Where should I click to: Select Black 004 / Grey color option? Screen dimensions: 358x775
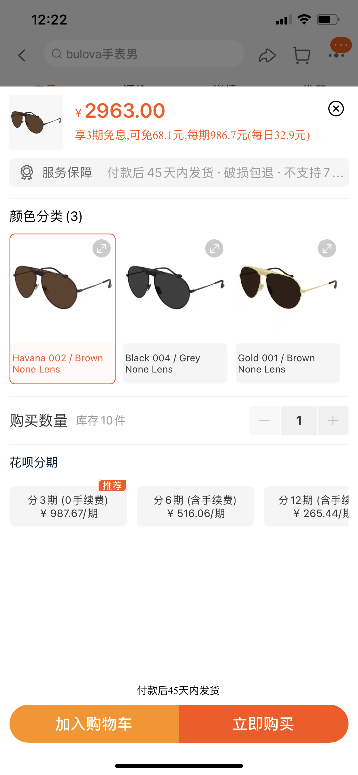coord(175,309)
